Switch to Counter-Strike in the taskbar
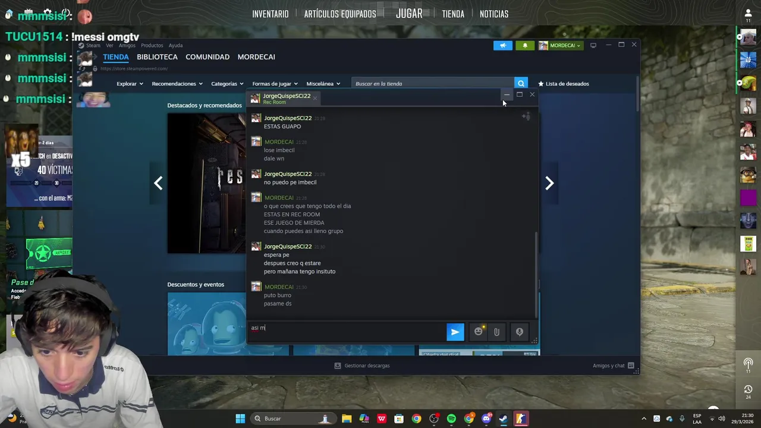 pyautogui.click(x=521, y=418)
